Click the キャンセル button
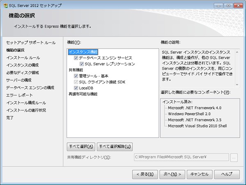 click(200, 174)
